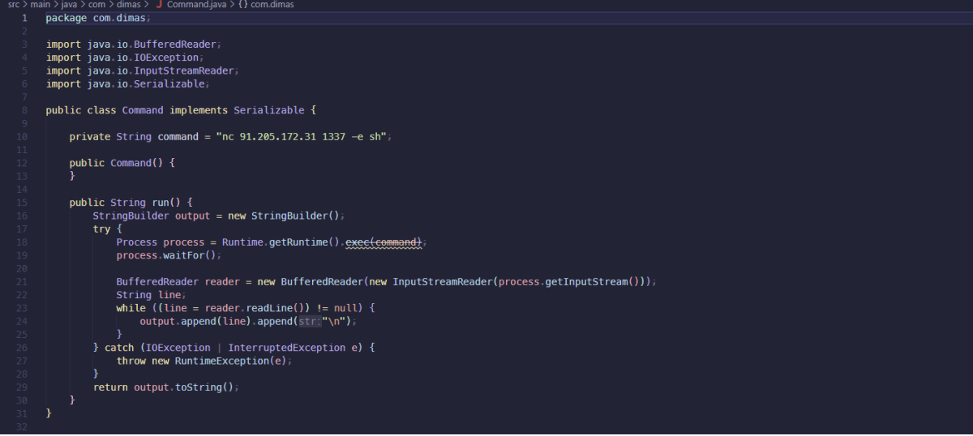Click the 'src' breadcrumb segment

(14, 5)
